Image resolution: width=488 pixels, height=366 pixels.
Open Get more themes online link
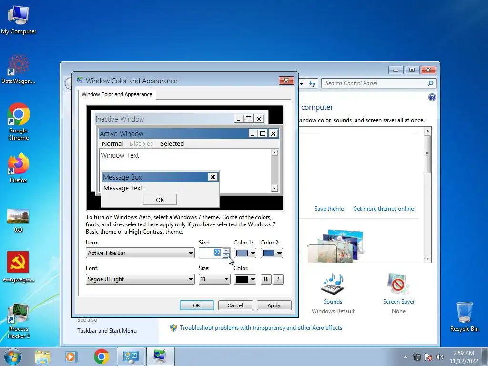384,209
